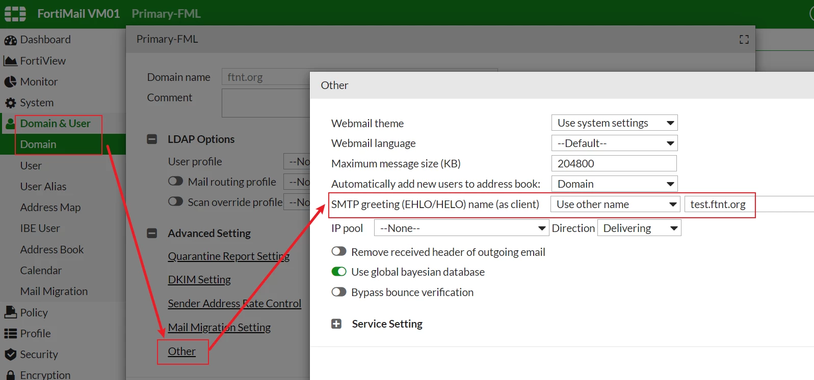Click the Policy document icon
Viewport: 814px width, 380px height.
[10, 312]
